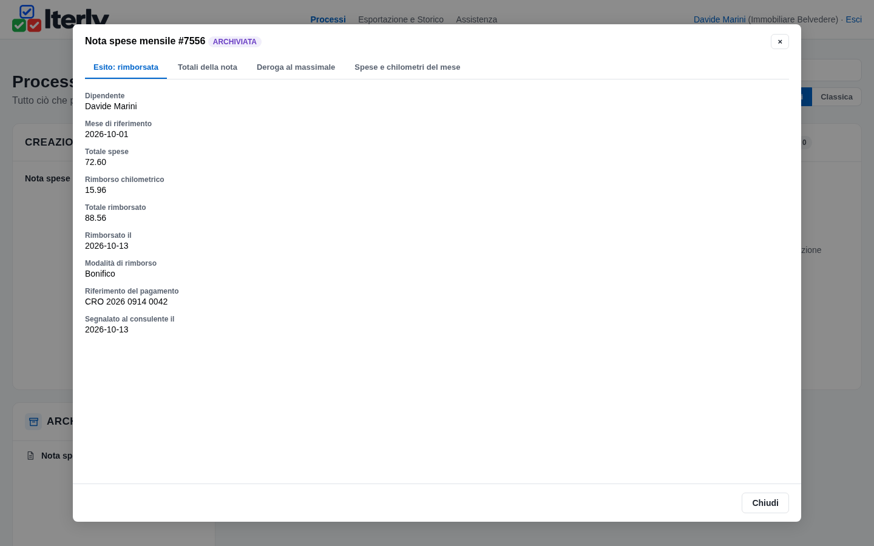Click the Davide Marini profile link
874x546 pixels.
pos(719,19)
